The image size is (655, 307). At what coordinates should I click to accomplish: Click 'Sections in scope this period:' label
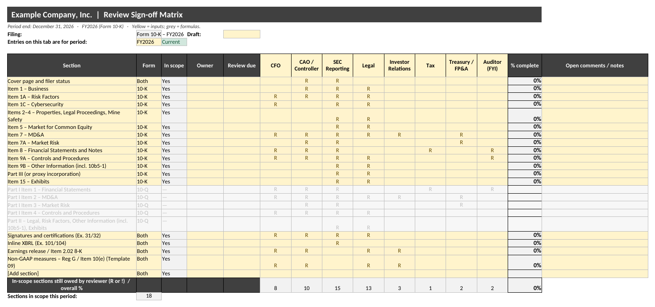pyautogui.click(x=42, y=296)
